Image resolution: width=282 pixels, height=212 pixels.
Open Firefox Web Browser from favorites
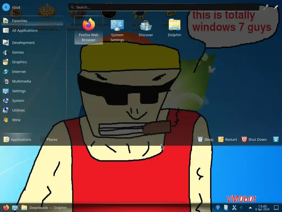click(x=88, y=30)
